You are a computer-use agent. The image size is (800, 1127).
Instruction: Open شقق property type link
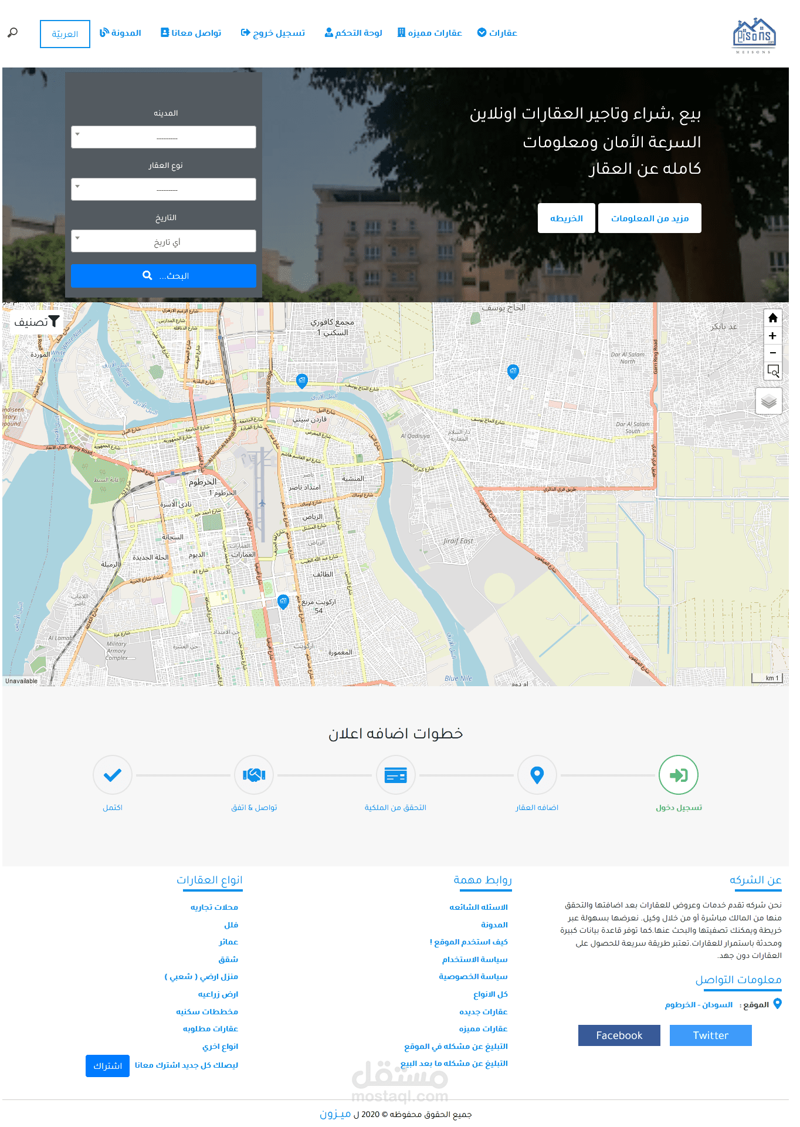click(228, 960)
